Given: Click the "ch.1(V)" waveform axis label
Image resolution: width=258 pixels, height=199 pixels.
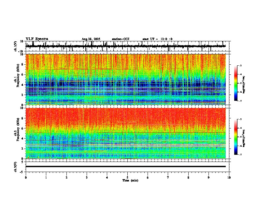Looking at the screenshot, I should coord(16,46).
